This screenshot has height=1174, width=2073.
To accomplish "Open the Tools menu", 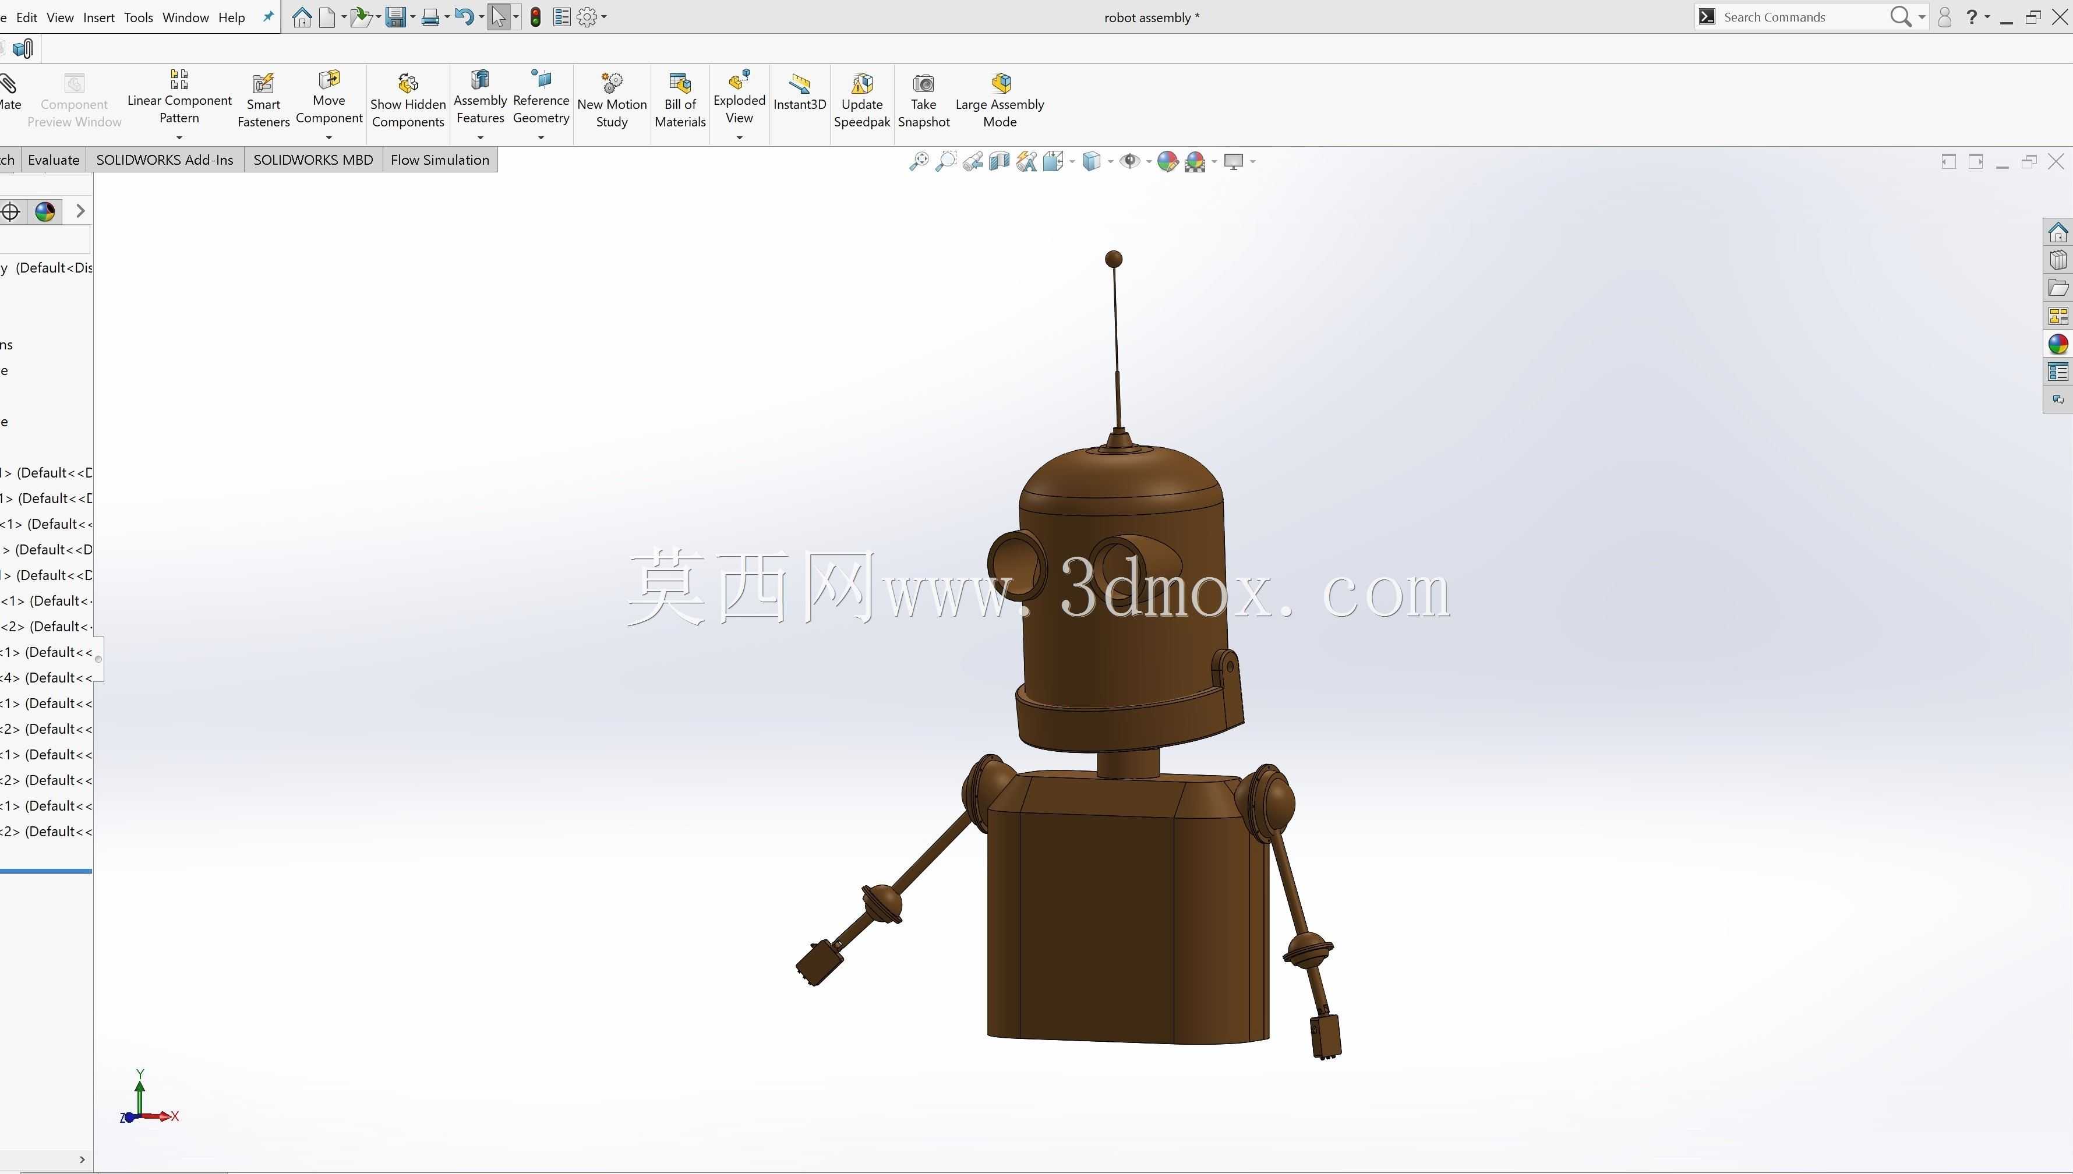I will [x=139, y=17].
